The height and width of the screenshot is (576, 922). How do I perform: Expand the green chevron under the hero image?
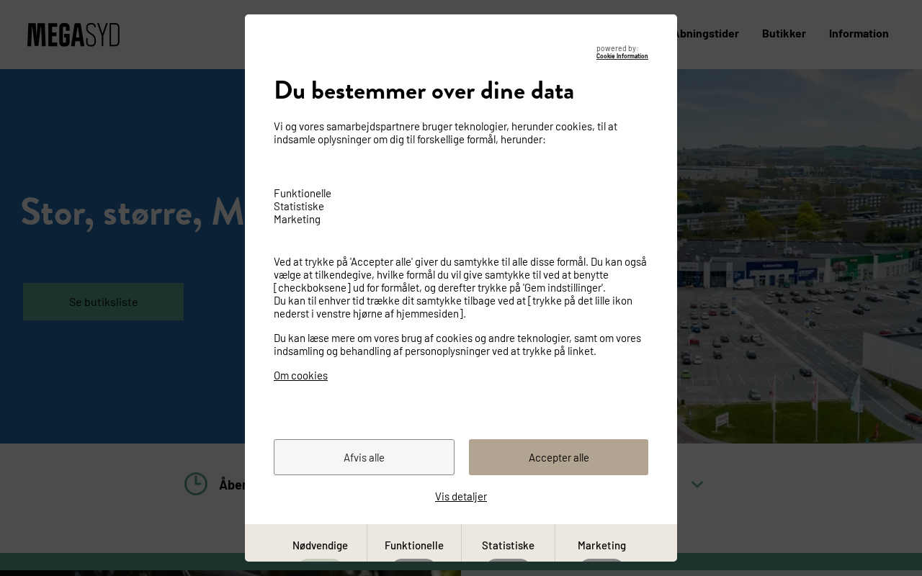(x=697, y=485)
